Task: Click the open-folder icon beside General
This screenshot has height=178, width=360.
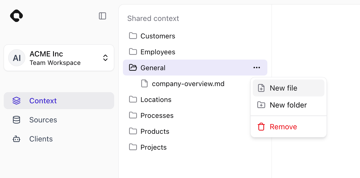Action: (133, 68)
